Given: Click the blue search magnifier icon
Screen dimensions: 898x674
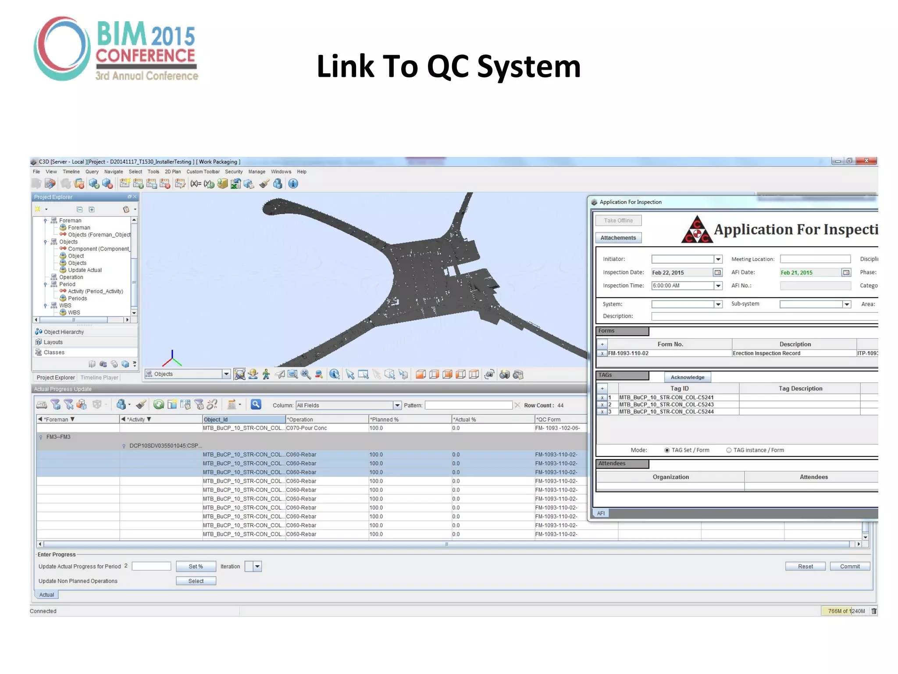Looking at the screenshot, I should [256, 405].
